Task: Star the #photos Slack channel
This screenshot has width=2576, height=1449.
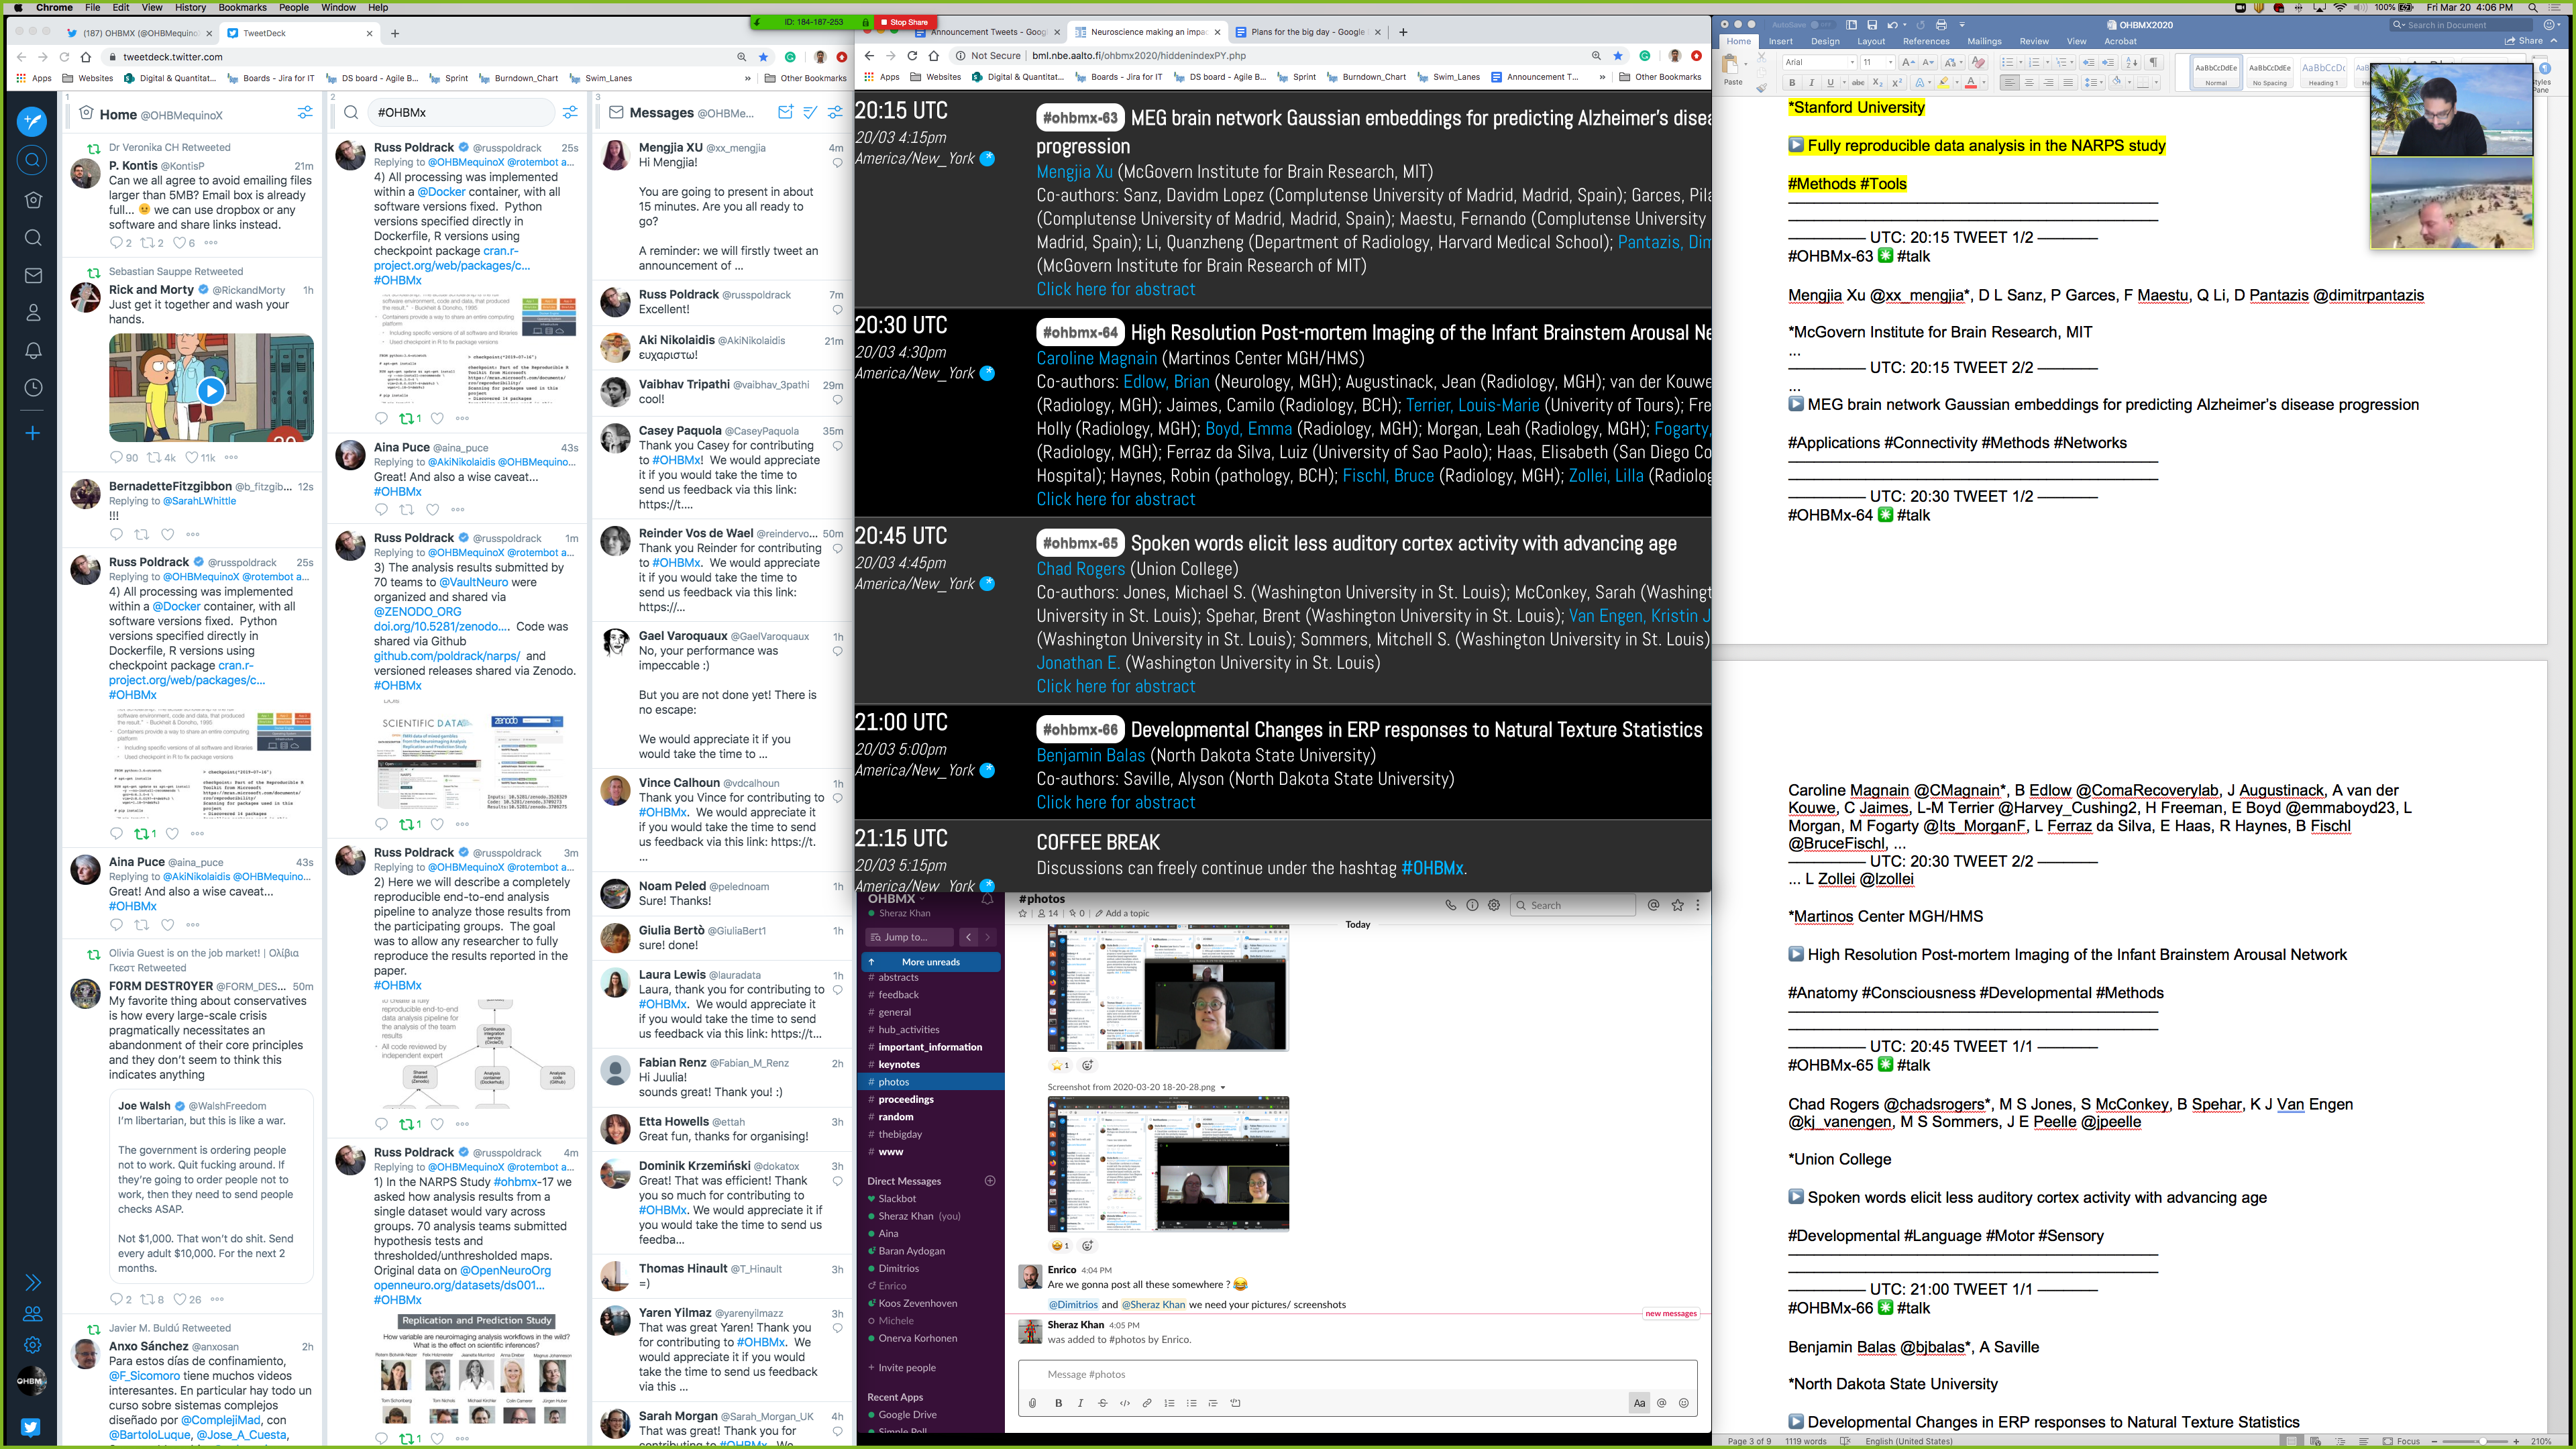Action: (x=1022, y=913)
